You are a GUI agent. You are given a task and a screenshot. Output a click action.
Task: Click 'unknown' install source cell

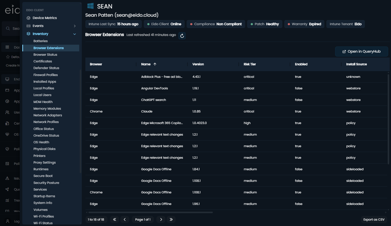353,77
